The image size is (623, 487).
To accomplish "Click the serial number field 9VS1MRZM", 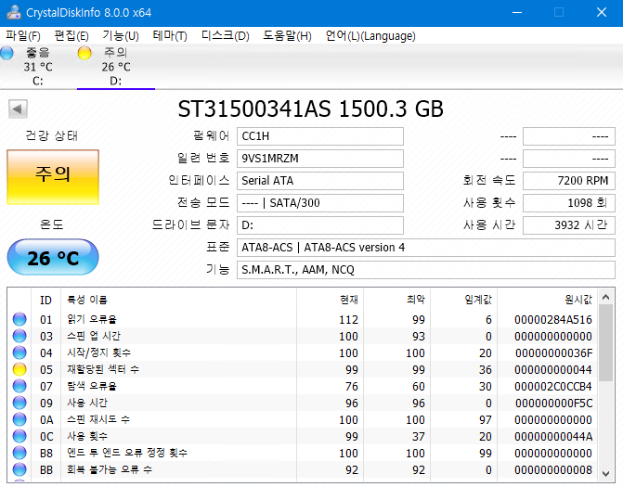I will click(x=320, y=159).
